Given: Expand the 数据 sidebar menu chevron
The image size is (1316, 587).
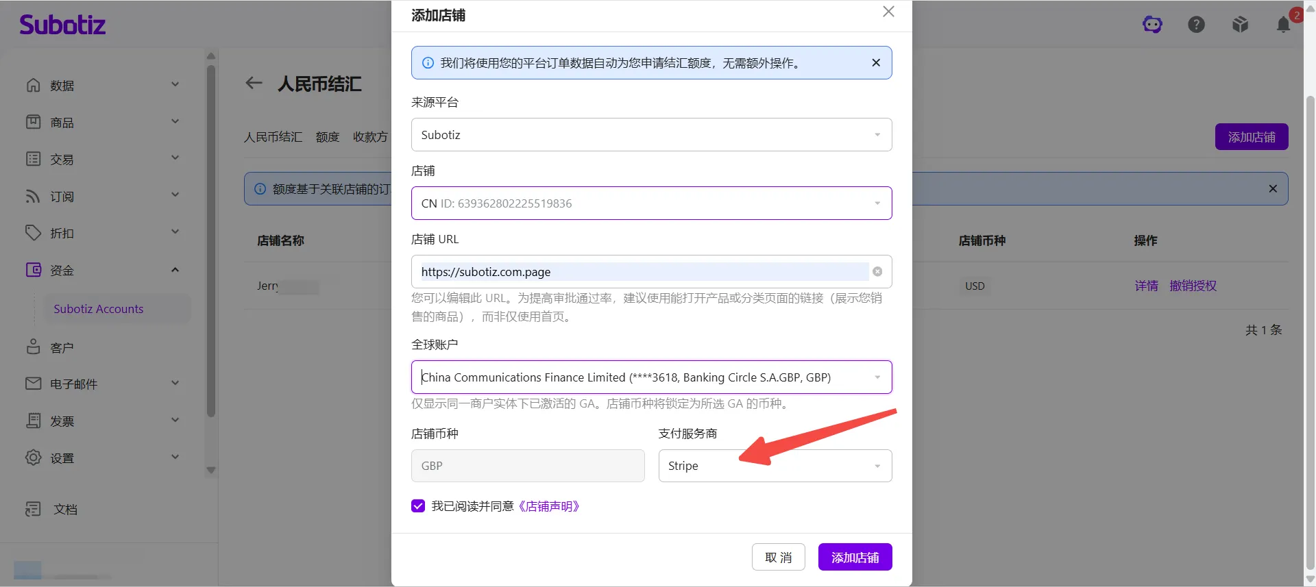Looking at the screenshot, I should point(175,85).
